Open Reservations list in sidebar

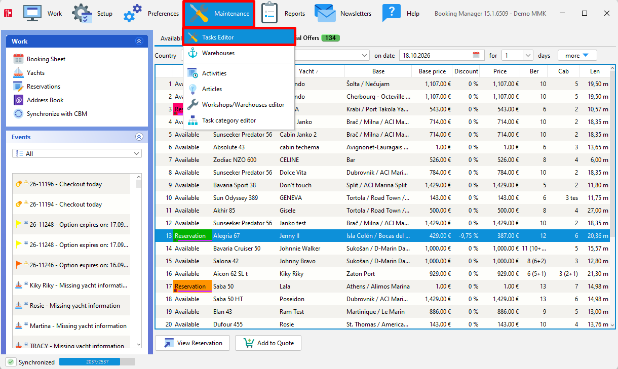(44, 87)
